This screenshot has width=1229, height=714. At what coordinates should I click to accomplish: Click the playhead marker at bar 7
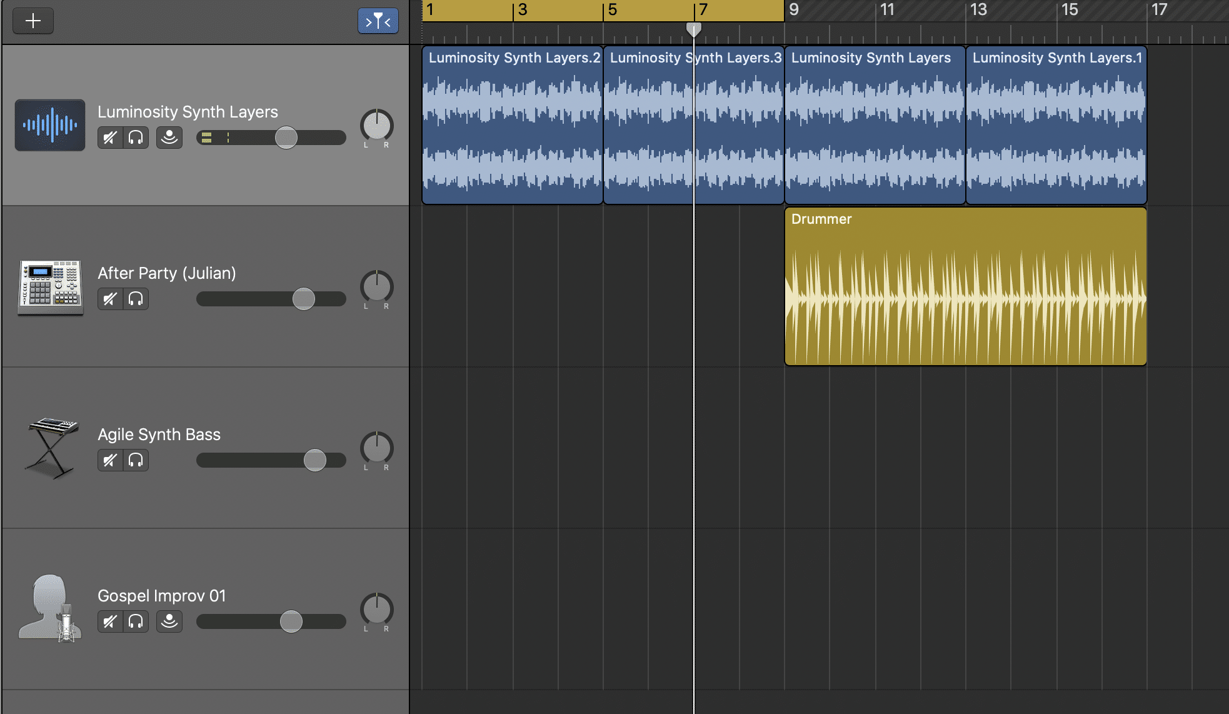pyautogui.click(x=694, y=28)
